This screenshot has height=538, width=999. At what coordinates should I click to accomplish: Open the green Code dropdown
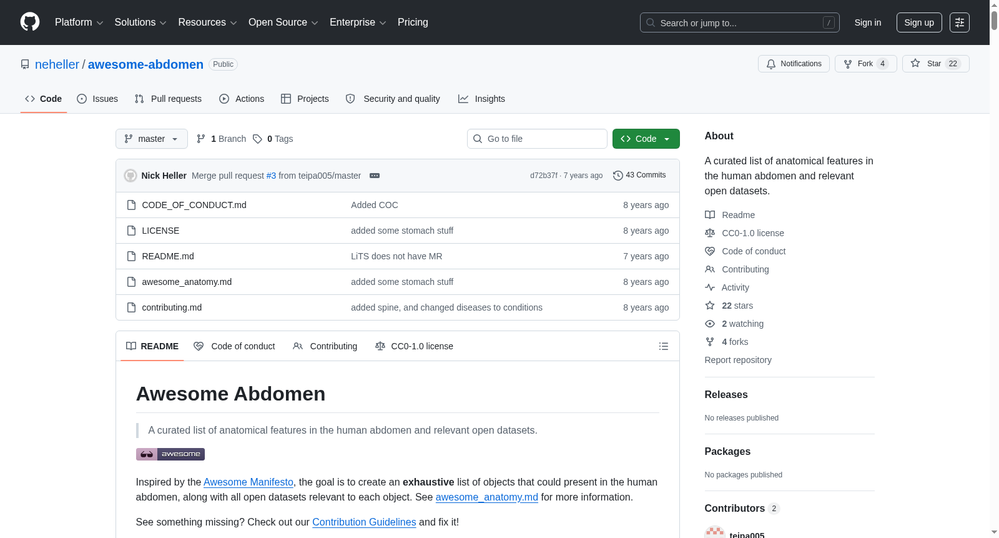[646, 139]
